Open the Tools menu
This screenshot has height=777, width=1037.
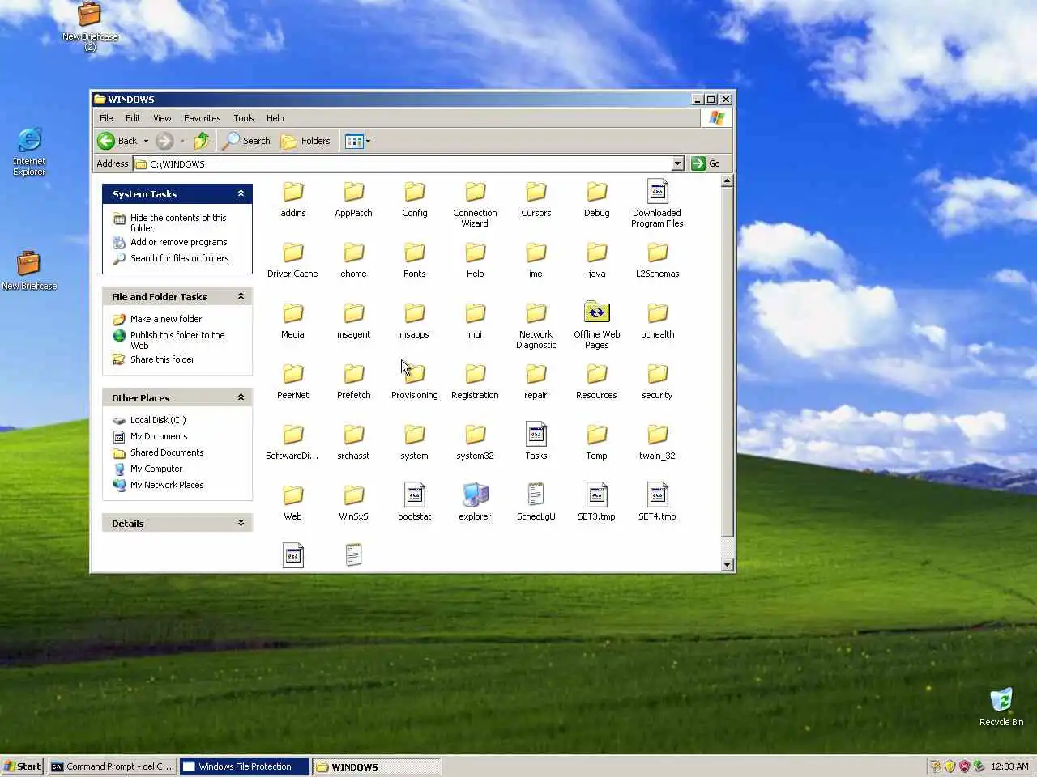tap(244, 118)
